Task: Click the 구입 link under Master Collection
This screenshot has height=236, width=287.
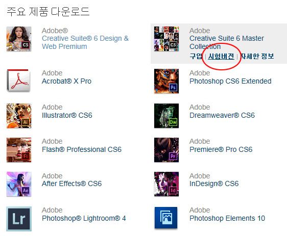Action: point(196,56)
